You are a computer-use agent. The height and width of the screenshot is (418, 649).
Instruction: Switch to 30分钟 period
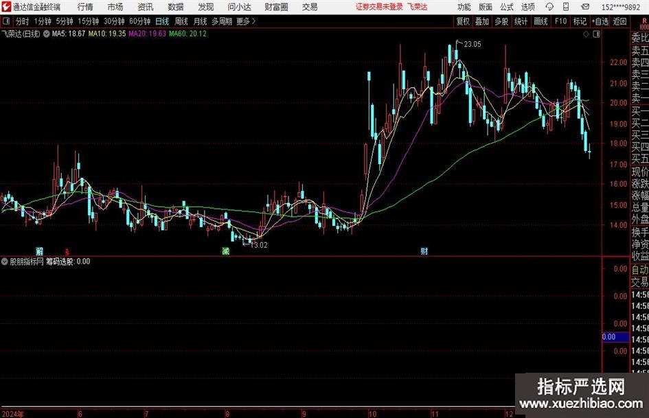(114, 21)
